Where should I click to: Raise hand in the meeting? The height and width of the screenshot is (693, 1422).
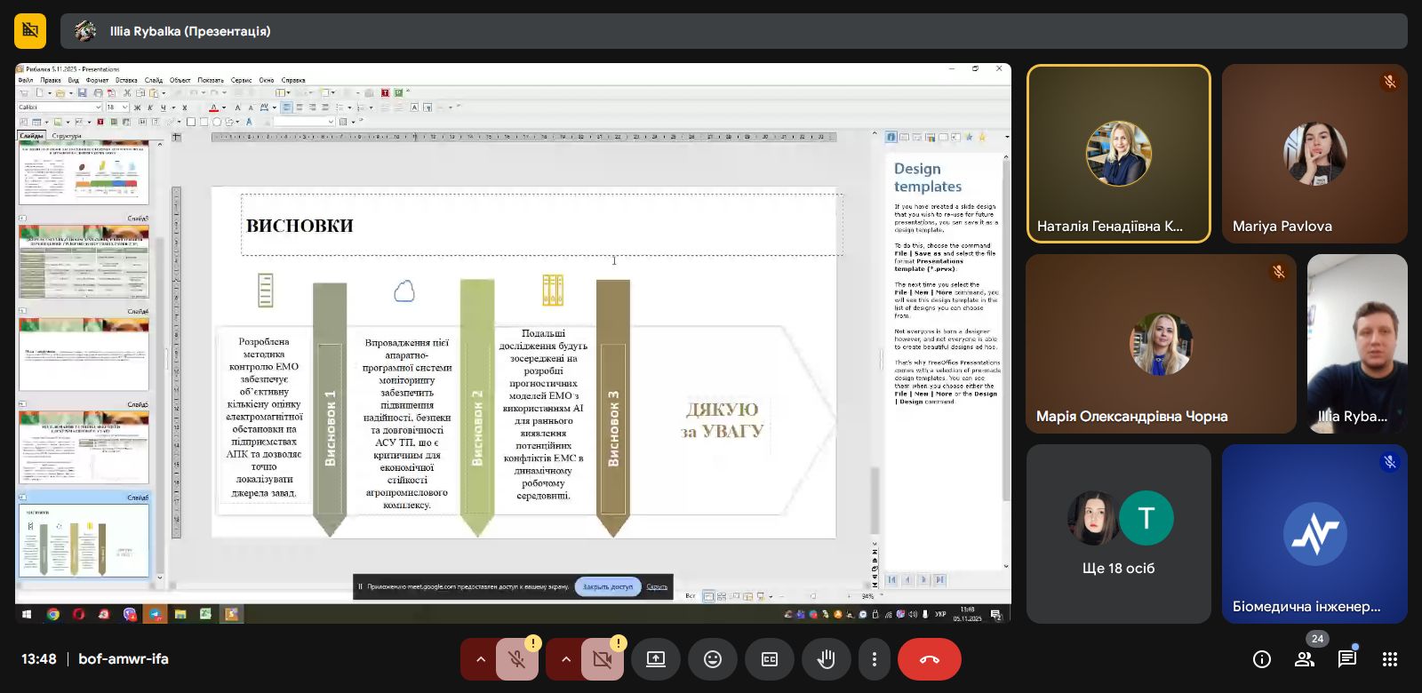826,659
